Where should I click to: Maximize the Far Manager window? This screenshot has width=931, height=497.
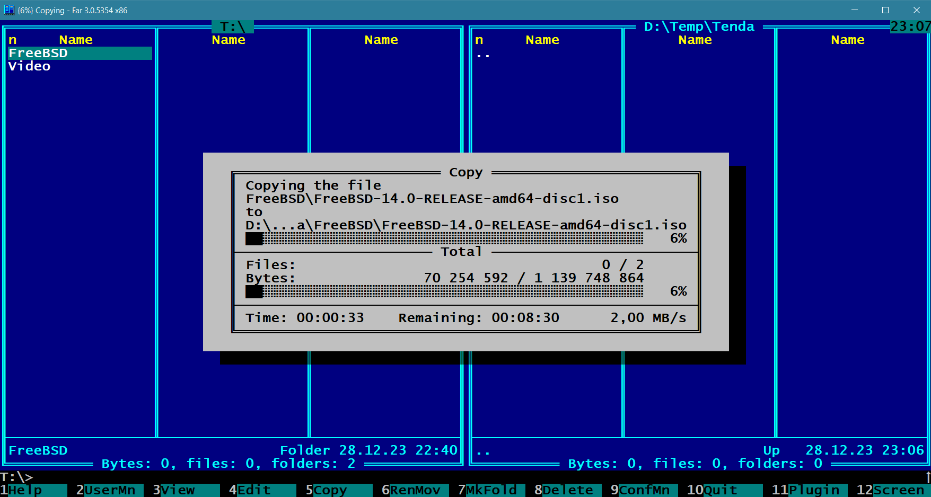click(x=885, y=10)
